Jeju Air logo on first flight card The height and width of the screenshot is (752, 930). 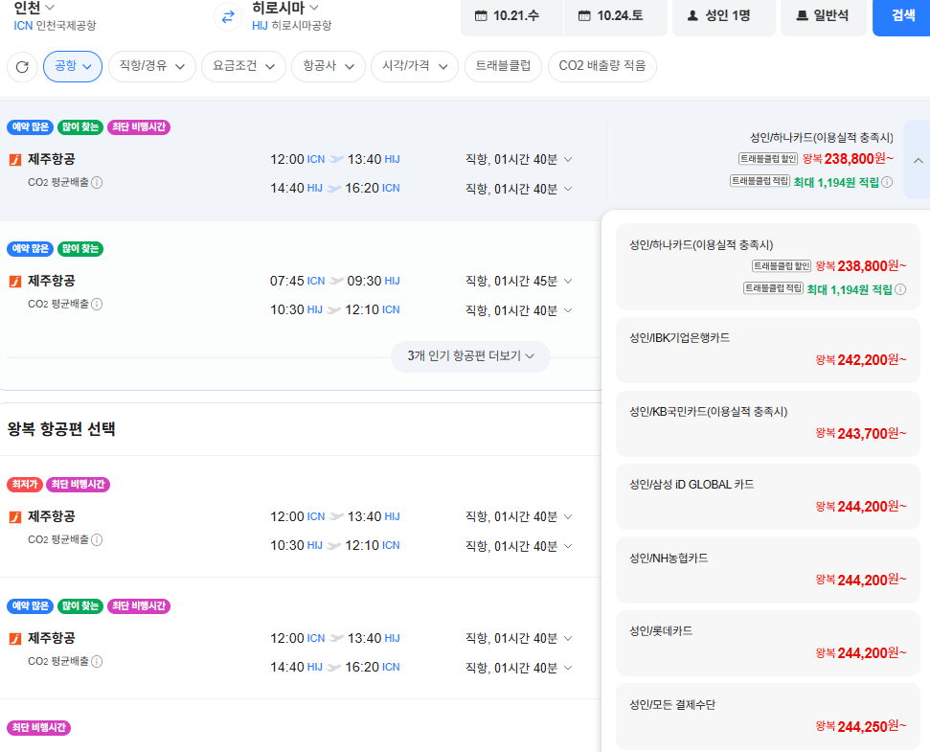(15, 160)
